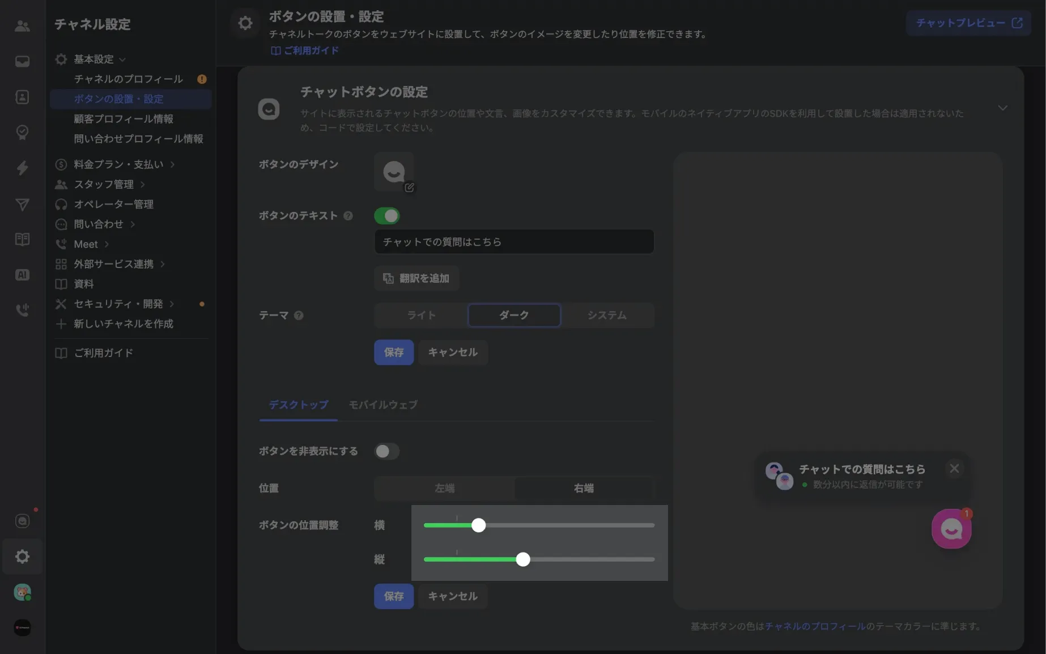The width and height of the screenshot is (1046, 654).
Task: Open the badge icon in the left rail
Action: pyautogui.click(x=22, y=132)
